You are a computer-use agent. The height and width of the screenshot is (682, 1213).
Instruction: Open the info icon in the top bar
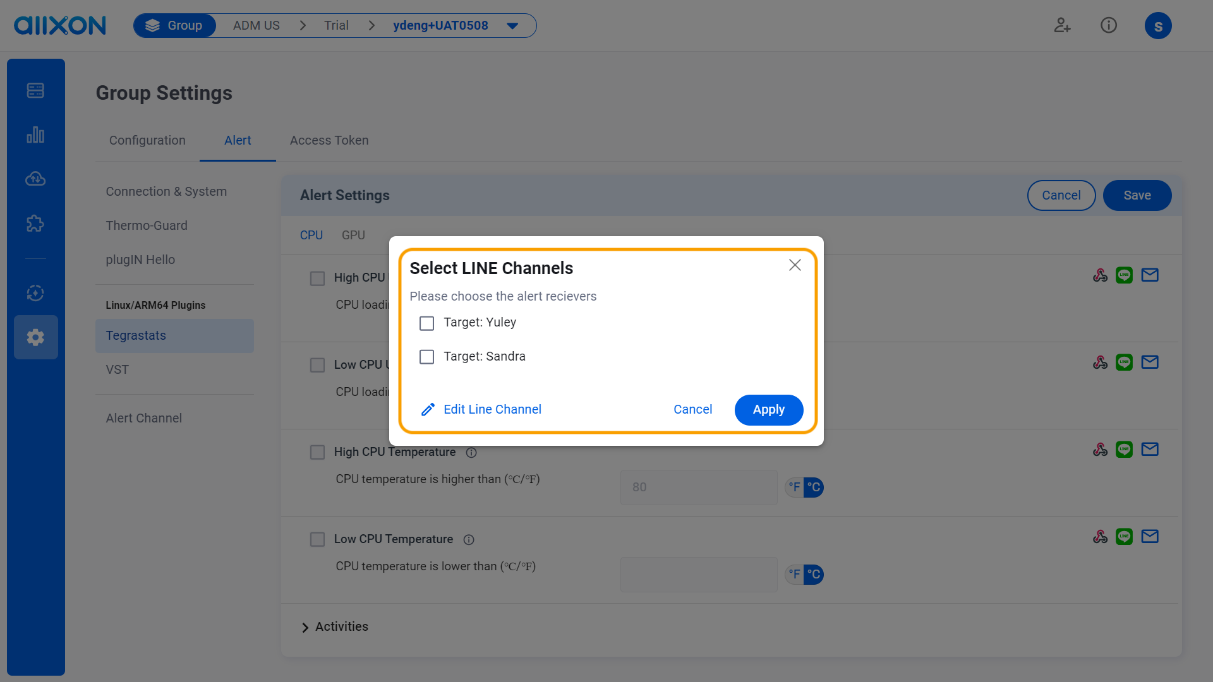(x=1109, y=25)
